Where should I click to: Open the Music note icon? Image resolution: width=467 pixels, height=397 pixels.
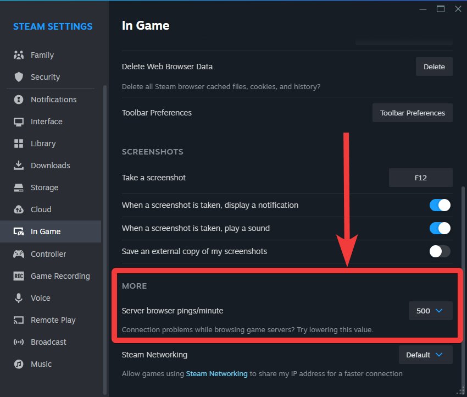19,364
